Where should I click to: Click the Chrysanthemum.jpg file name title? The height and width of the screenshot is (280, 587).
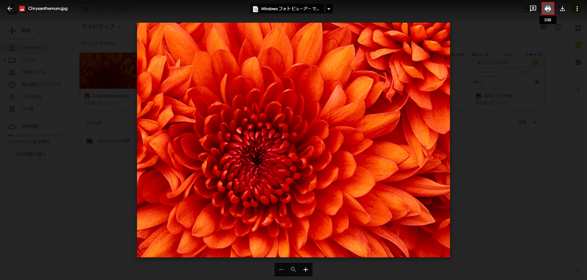(48, 8)
